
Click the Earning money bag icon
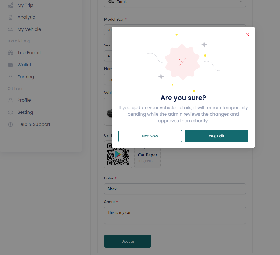click(x=10, y=77)
